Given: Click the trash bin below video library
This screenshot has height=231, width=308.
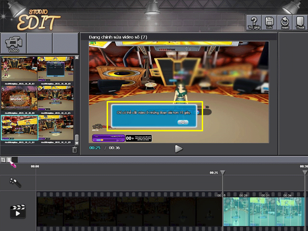Looking at the screenshot, I should coord(75,150).
